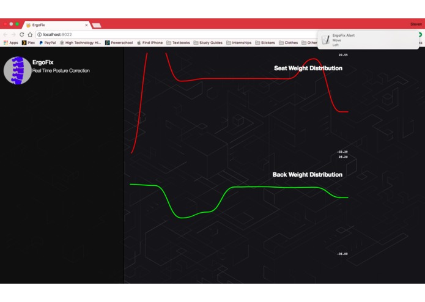Click the Steven profile name in title bar
The height and width of the screenshot is (302, 425).
pos(416,24)
